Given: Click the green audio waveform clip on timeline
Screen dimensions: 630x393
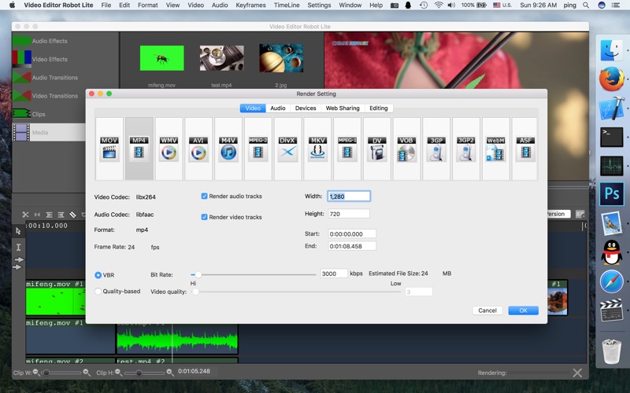Looking at the screenshot, I should (177, 340).
